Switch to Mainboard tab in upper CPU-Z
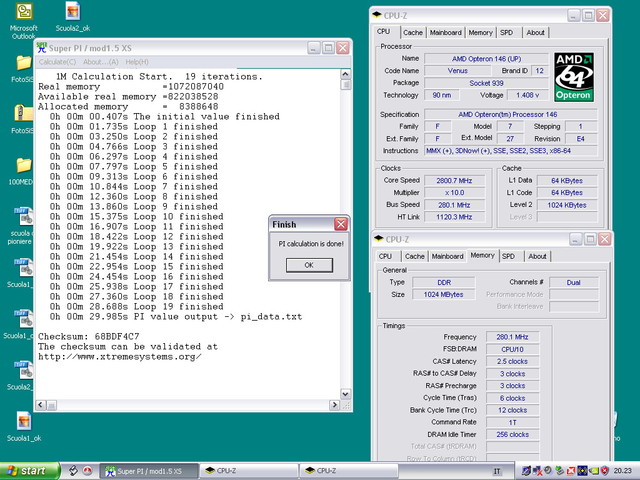The height and width of the screenshot is (480, 640). tap(446, 32)
